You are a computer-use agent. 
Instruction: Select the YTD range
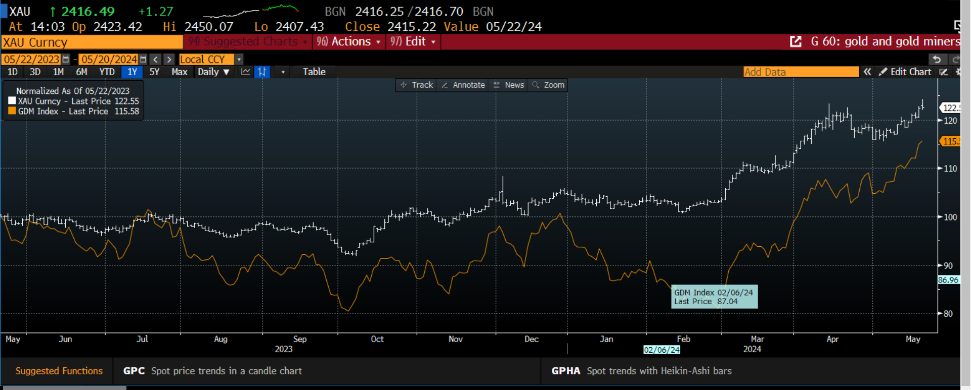107,72
